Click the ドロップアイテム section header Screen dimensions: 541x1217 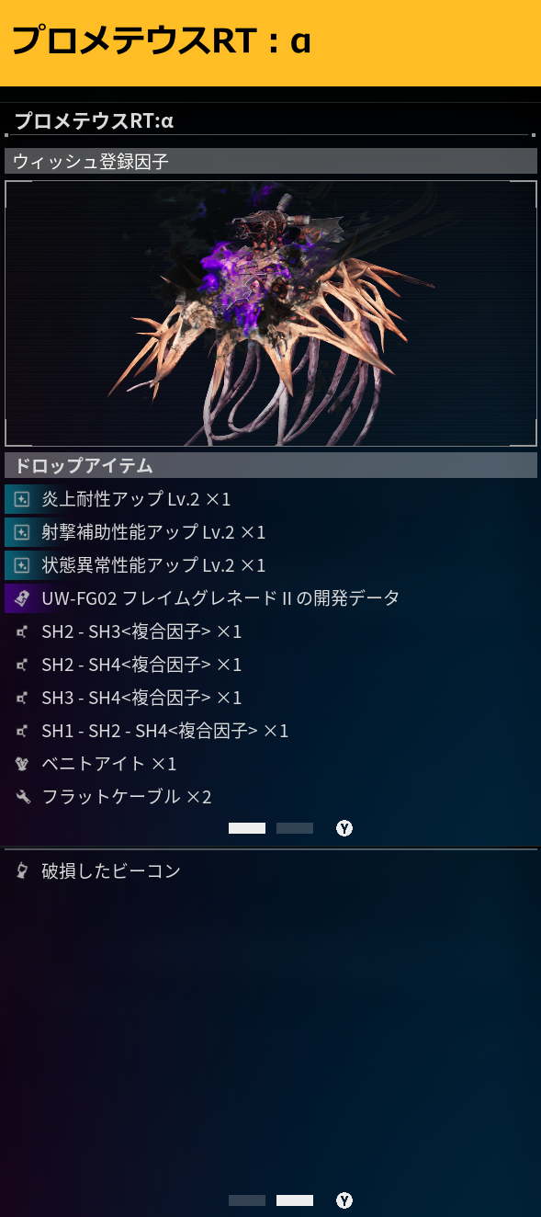(271, 465)
